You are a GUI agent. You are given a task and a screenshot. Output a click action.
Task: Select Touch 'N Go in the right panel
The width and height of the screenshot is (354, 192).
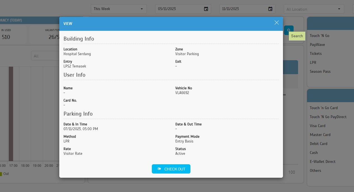[x=319, y=36]
